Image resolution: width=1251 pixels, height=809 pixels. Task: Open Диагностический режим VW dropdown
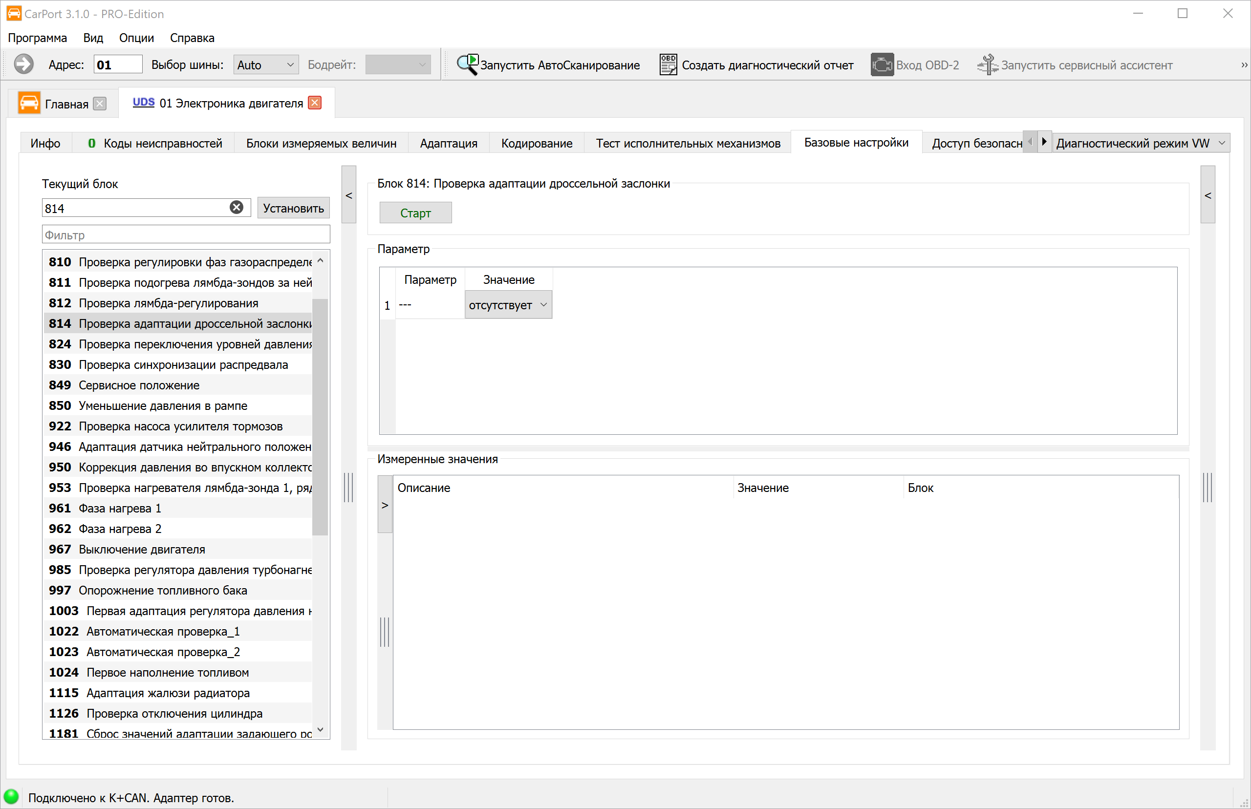click(x=1141, y=143)
